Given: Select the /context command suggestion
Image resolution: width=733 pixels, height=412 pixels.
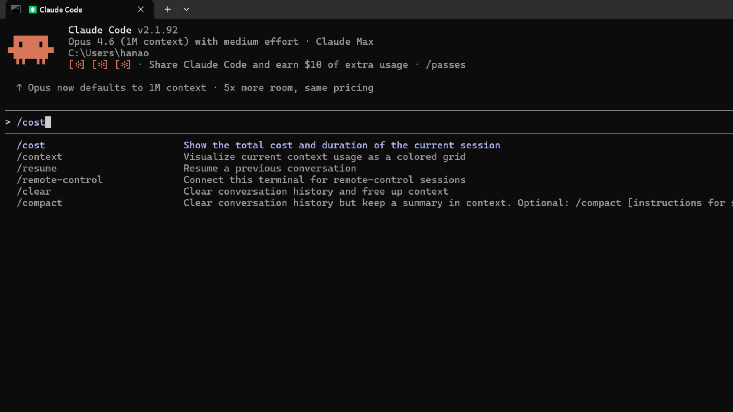Looking at the screenshot, I should 39,157.
